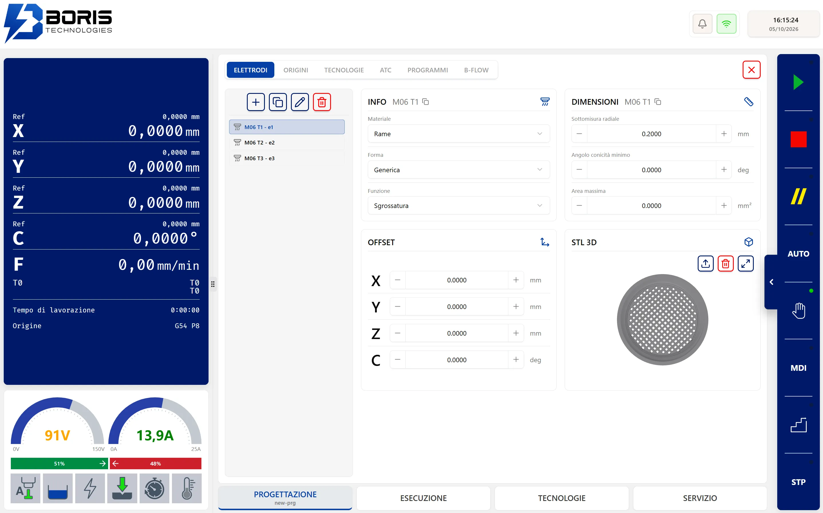The height and width of the screenshot is (513, 823).
Task: Collapse the side panel with the left chevron
Action: tap(771, 282)
